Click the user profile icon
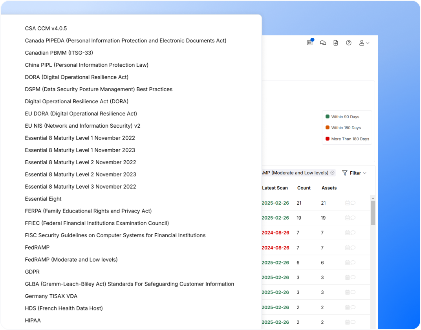This screenshot has height=330, width=421. [362, 43]
